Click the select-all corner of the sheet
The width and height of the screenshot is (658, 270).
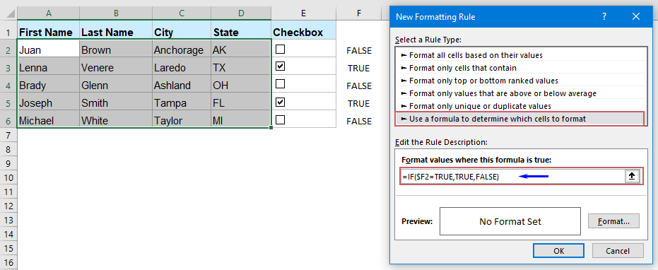click(8, 13)
